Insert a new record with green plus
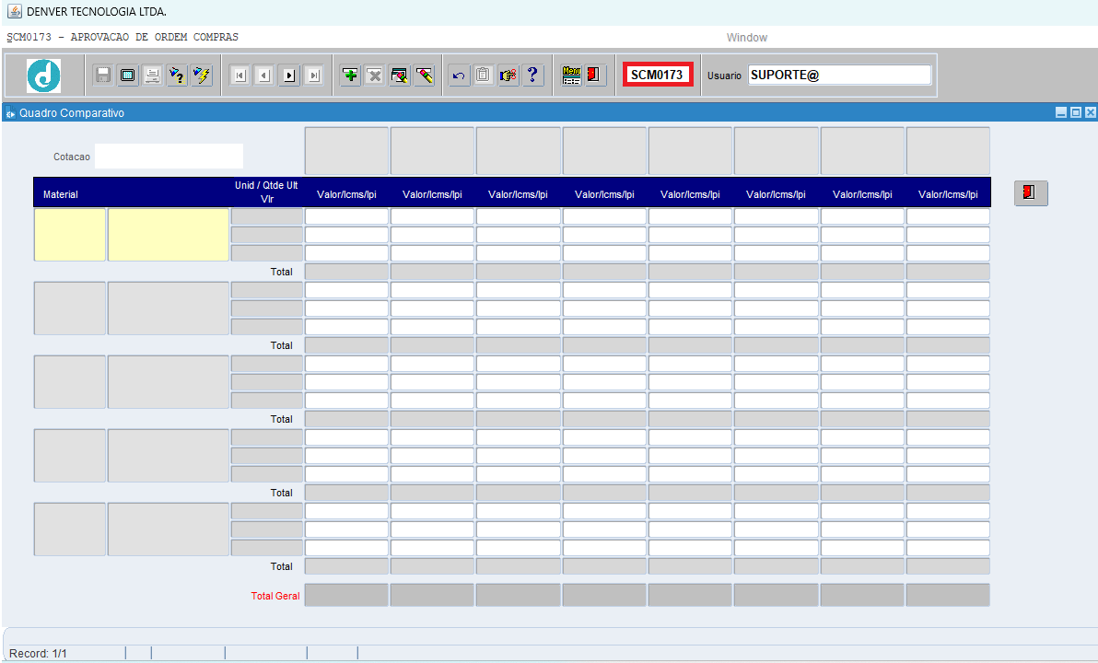This screenshot has height=663, width=1098. (x=350, y=75)
